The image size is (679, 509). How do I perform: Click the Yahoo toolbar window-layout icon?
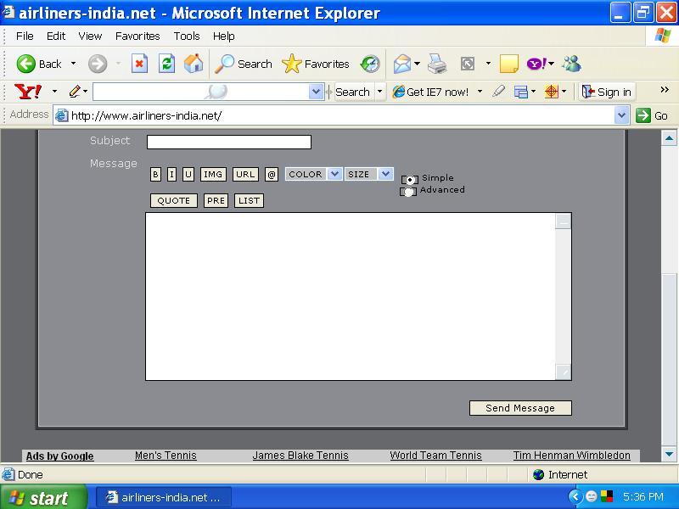(520, 92)
